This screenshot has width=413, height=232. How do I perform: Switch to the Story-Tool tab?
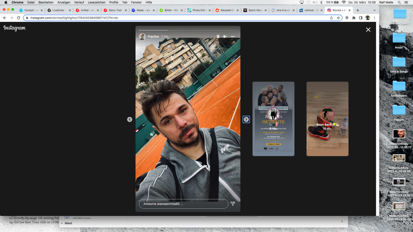point(115,10)
